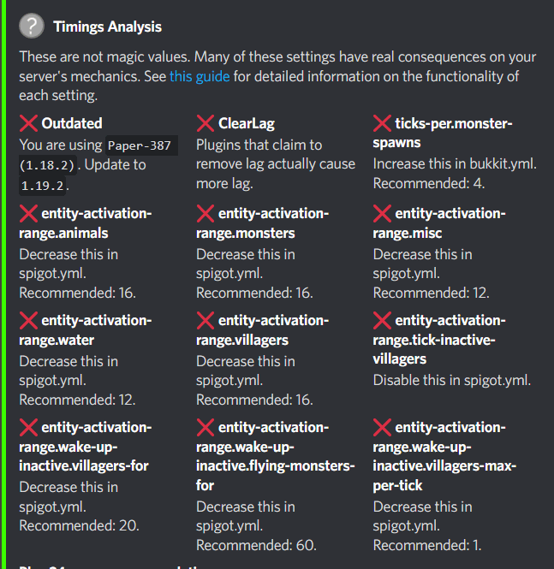Click the red X beside ClearLag

click(x=206, y=123)
